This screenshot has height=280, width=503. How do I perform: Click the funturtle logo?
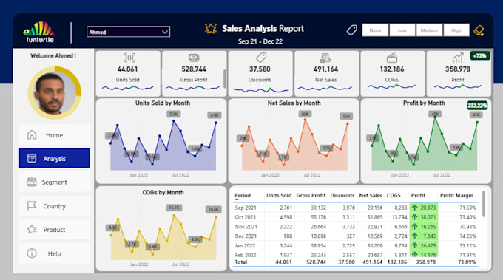[38, 32]
